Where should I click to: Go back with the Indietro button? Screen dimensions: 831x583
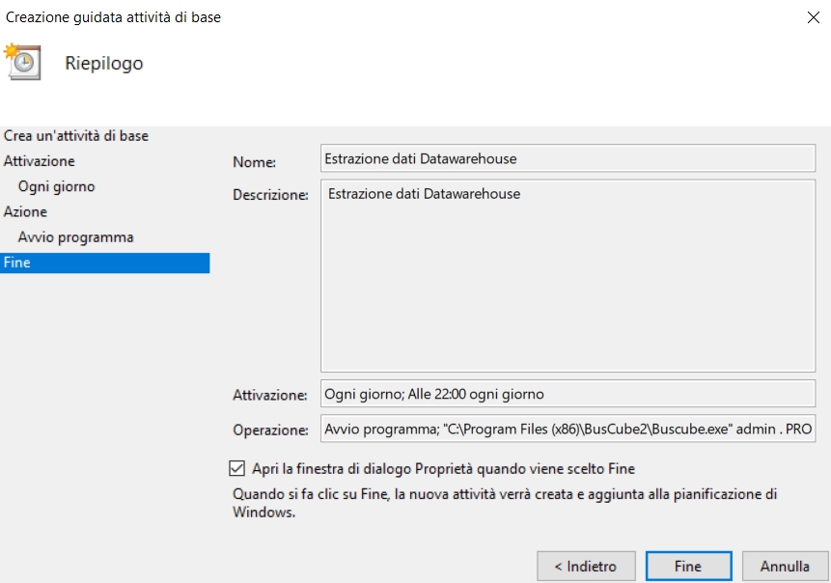[586, 566]
